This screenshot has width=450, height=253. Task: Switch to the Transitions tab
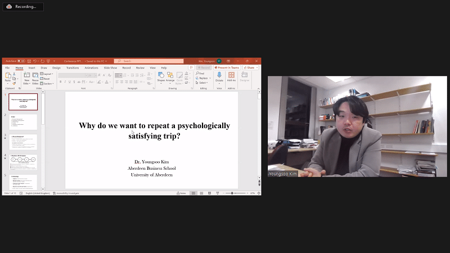[73, 67]
